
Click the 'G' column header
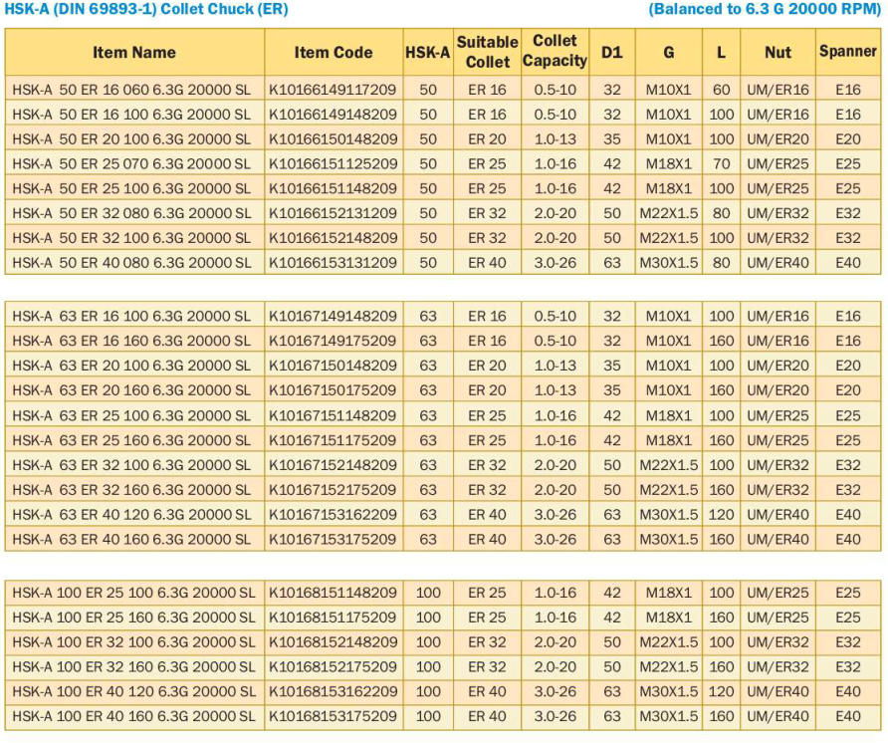click(x=668, y=52)
